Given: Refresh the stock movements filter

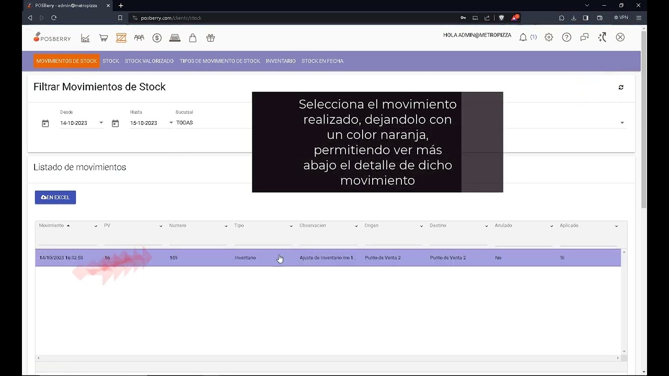Looking at the screenshot, I should [x=621, y=87].
